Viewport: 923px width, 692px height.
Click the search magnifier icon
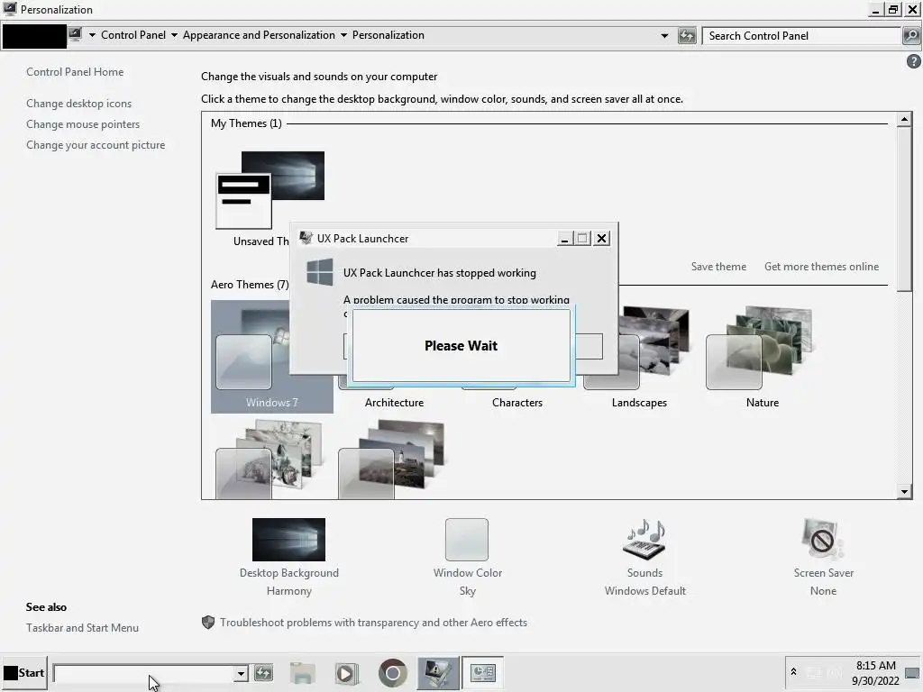pos(910,36)
